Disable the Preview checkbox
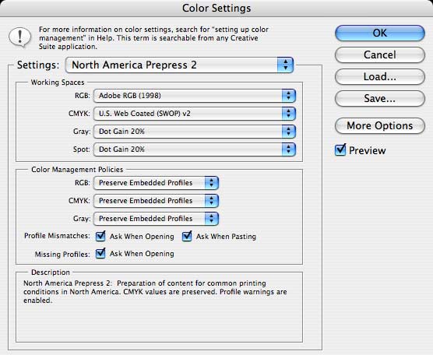The image size is (433, 355). coord(340,150)
